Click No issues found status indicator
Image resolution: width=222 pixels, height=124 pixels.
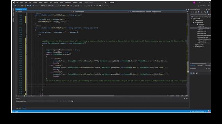coord(29,96)
